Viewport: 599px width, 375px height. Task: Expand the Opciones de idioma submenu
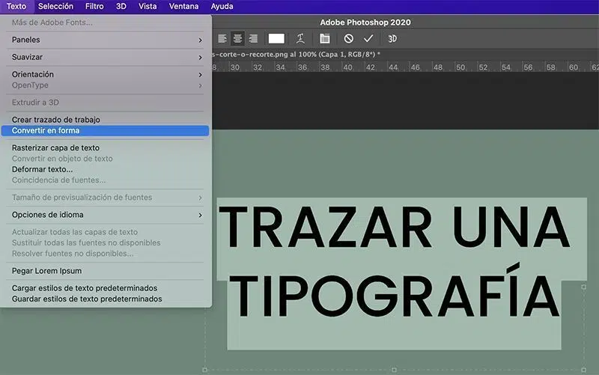coord(106,215)
